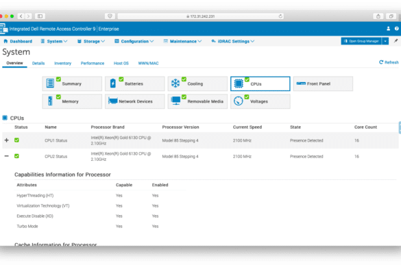Click the Execute Disable (XD) attribute
The image size is (401, 267).
point(35,216)
